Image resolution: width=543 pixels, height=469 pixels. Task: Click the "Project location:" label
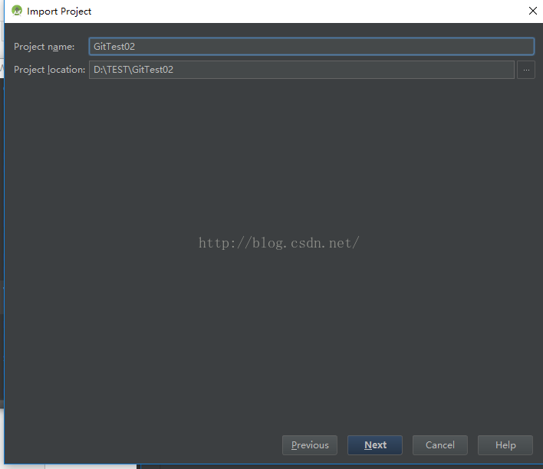coord(49,70)
